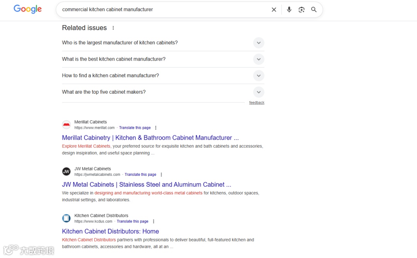This screenshot has width=417, height=258.
Task: Open Kitchen Cabinet Distributors: Home link
Action: 110,231
